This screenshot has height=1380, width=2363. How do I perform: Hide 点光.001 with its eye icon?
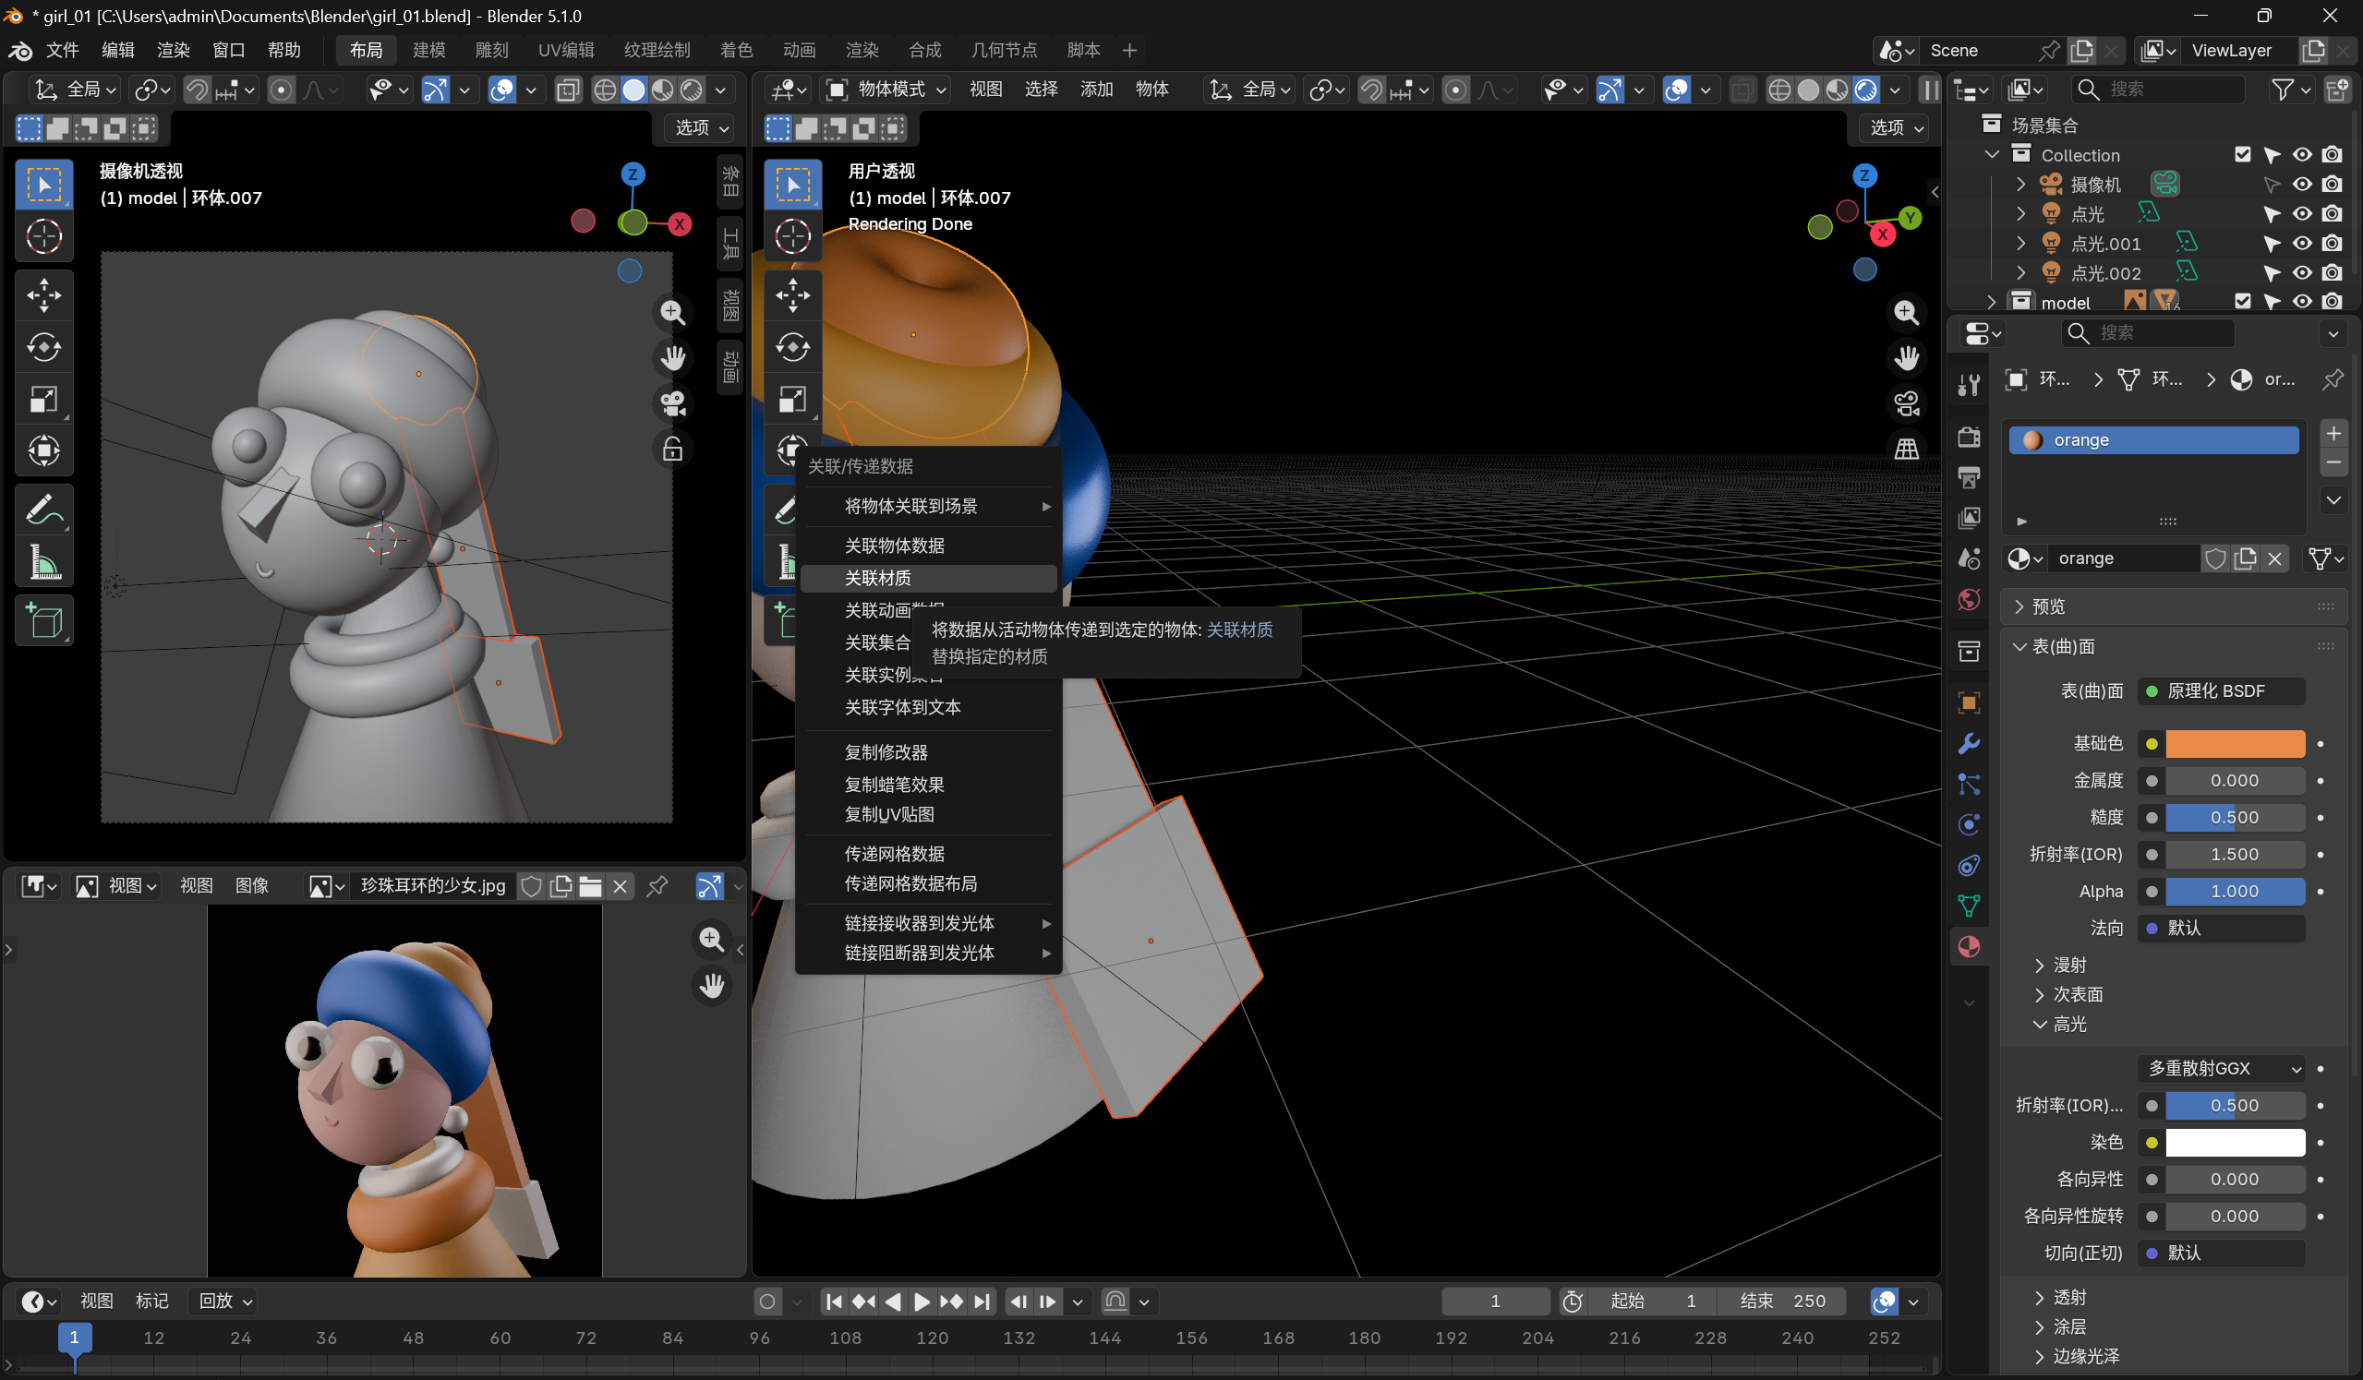[2302, 244]
